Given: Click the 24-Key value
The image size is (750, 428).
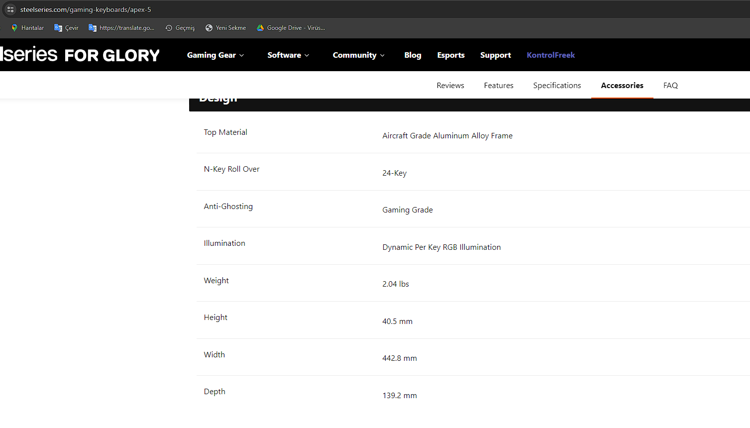Looking at the screenshot, I should click(x=394, y=173).
